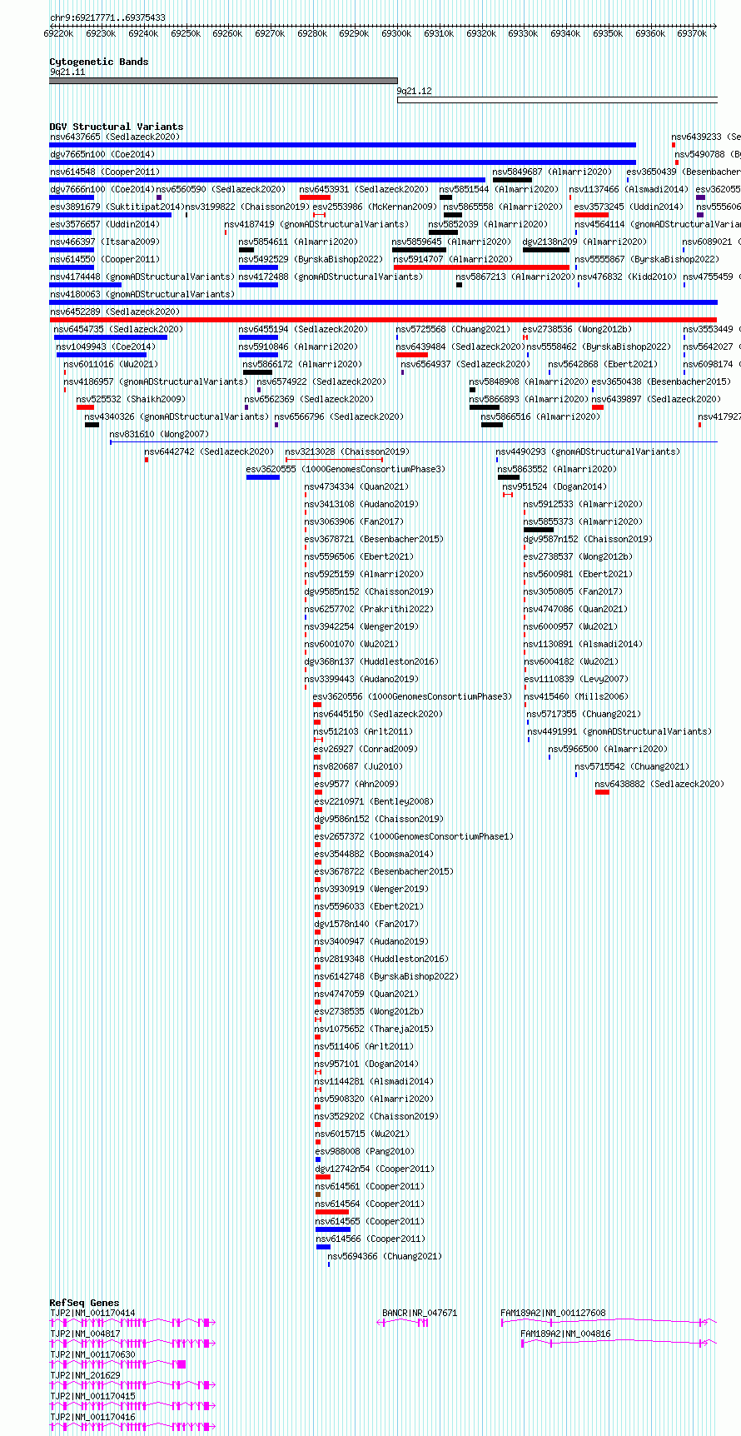
Task: Open variant nsv5725568 (Chuang2021)
Action: click(x=453, y=329)
